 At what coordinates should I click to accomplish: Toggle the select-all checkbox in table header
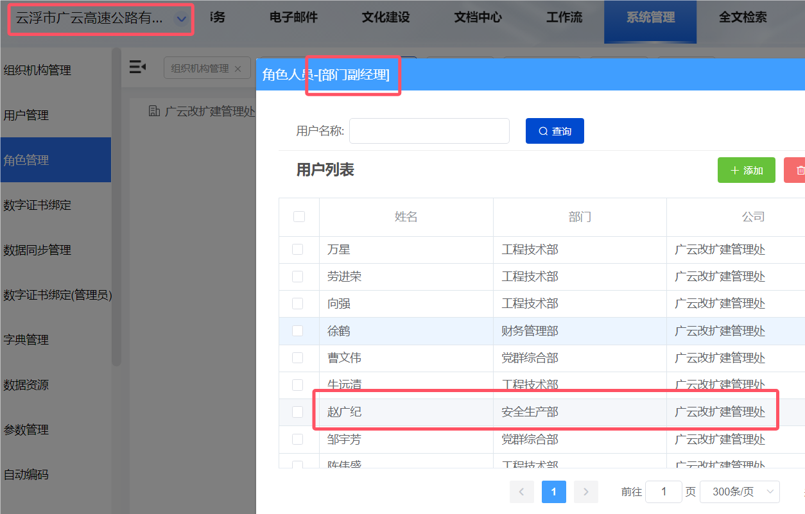click(x=299, y=216)
